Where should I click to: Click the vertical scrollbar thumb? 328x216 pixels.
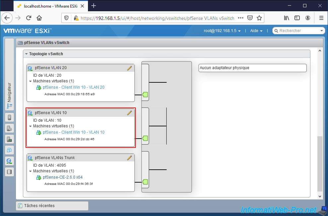tap(320, 164)
